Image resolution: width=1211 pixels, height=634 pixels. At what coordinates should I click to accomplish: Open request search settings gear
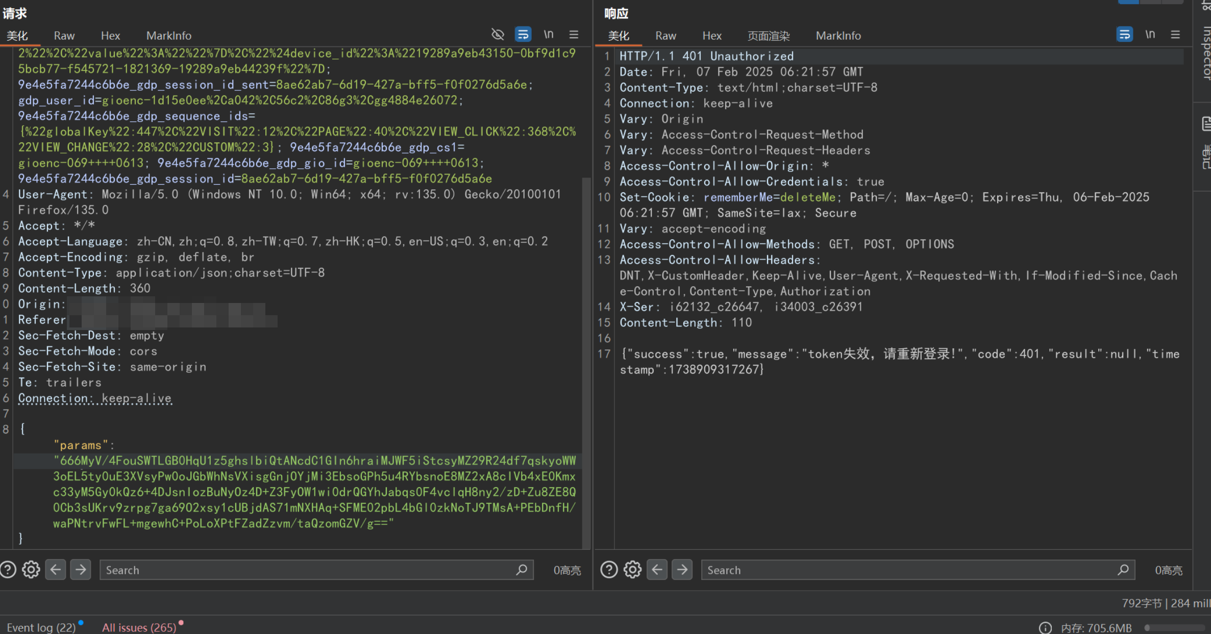point(31,569)
